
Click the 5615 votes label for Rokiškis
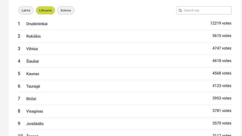(222, 36)
